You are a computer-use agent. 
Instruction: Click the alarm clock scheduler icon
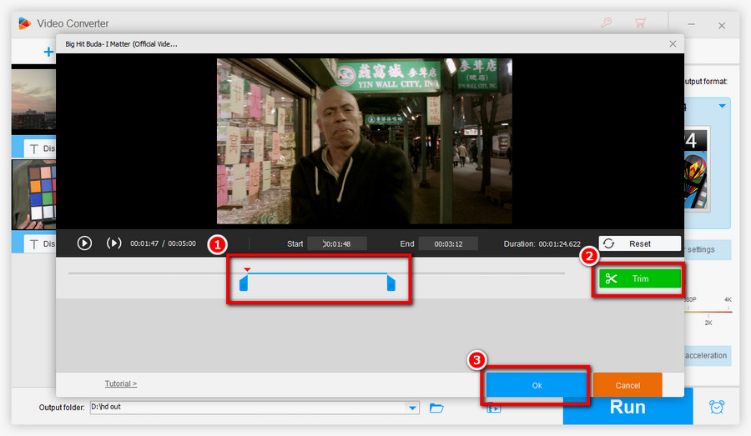point(717,407)
